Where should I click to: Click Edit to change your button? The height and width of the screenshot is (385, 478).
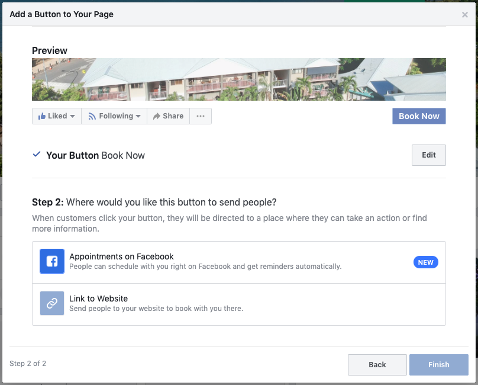click(x=429, y=155)
